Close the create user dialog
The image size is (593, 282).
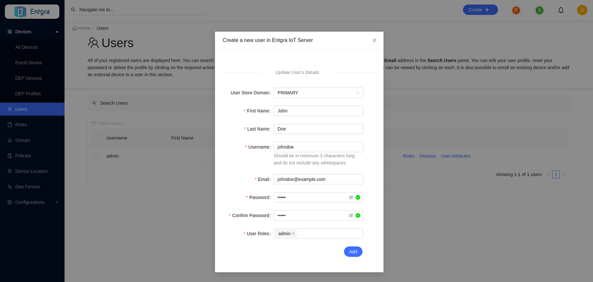(375, 40)
